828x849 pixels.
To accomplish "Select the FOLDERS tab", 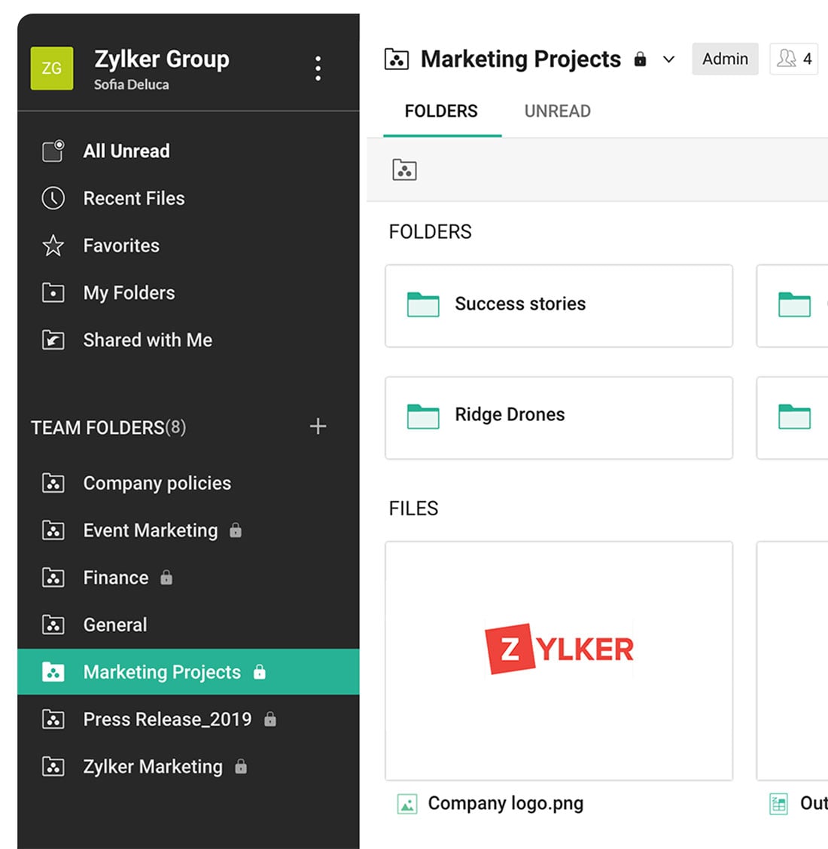I will [x=441, y=111].
